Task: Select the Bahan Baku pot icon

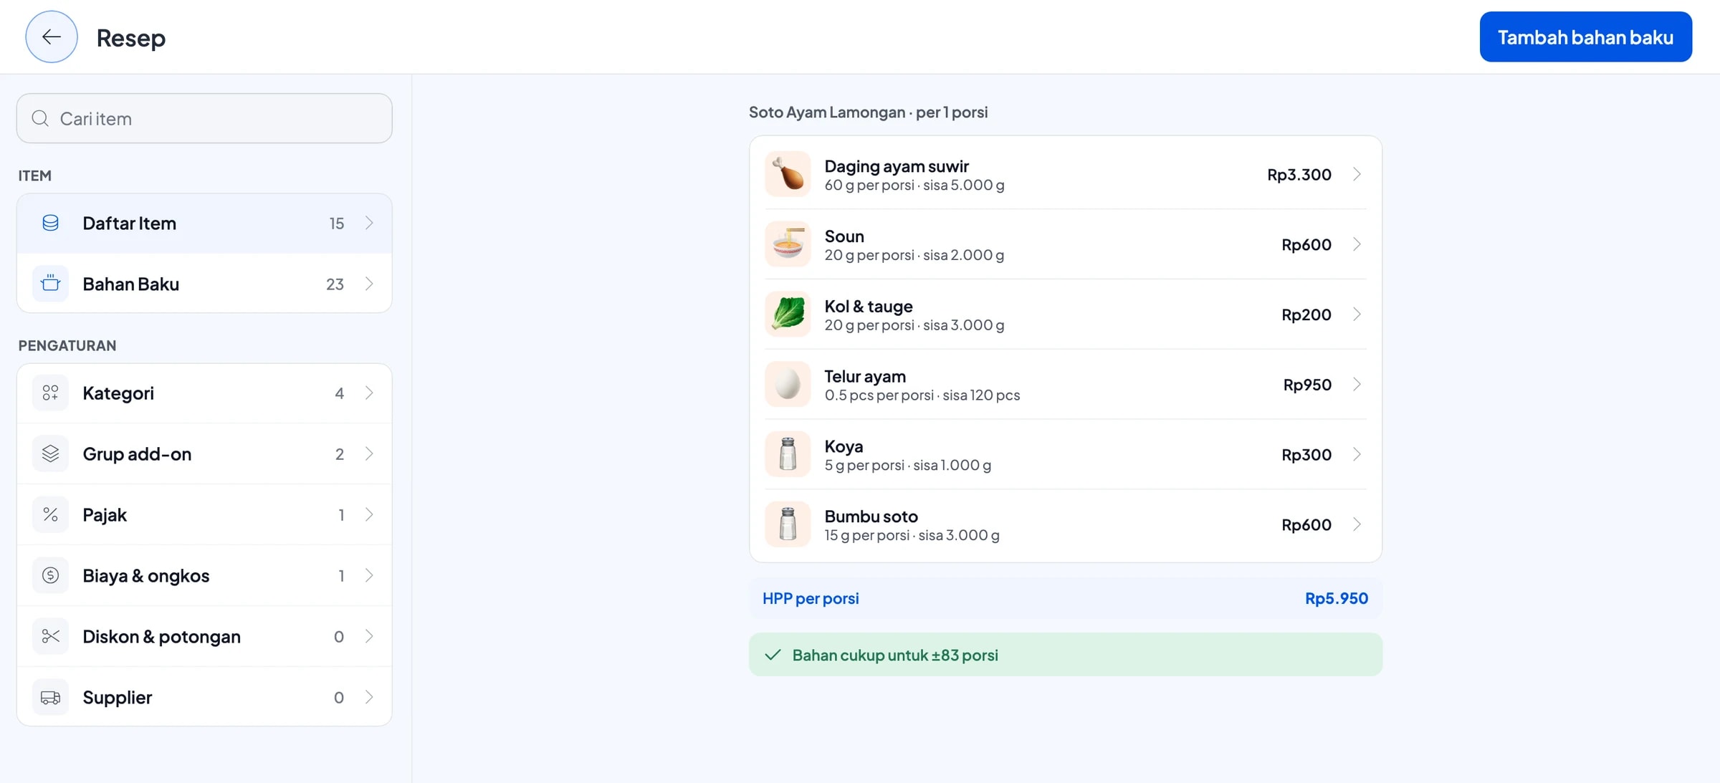Action: (x=50, y=284)
